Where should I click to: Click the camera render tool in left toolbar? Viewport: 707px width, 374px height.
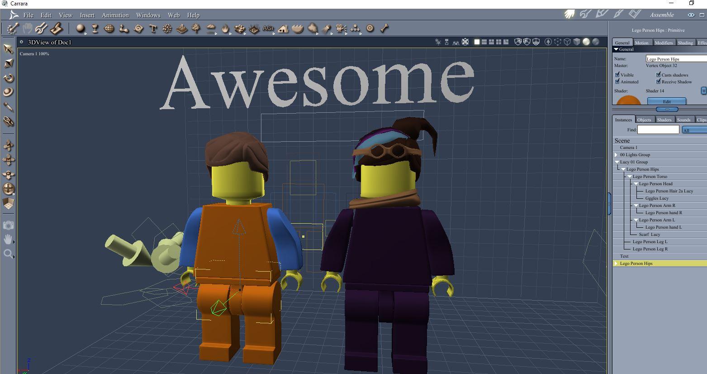click(x=8, y=225)
